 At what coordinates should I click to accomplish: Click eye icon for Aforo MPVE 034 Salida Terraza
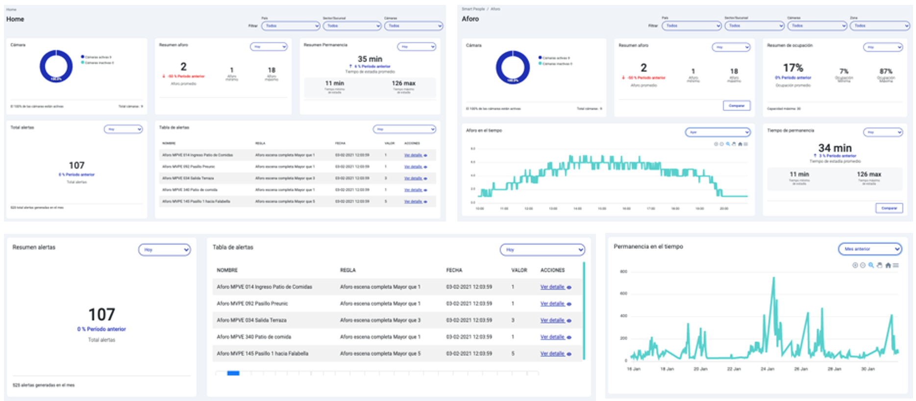click(x=569, y=321)
